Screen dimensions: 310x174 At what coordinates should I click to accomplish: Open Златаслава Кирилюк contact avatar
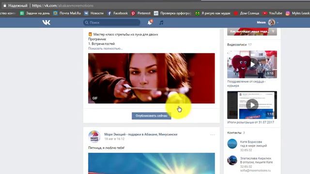click(232, 160)
